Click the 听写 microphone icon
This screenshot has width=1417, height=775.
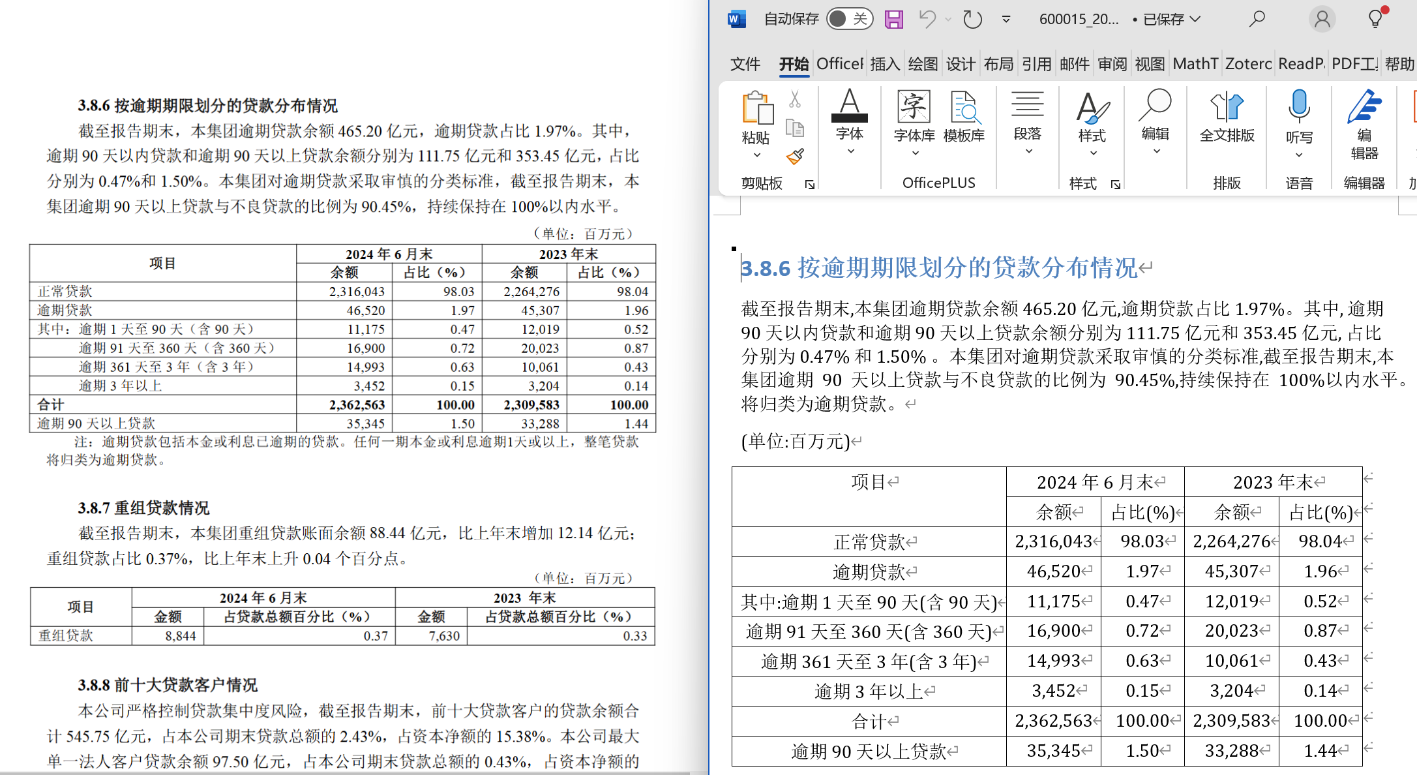point(1299,107)
